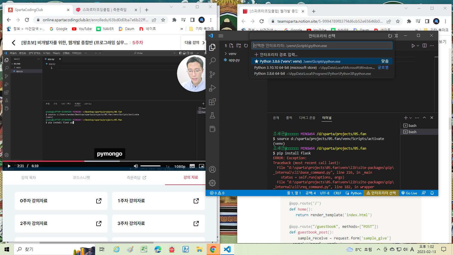Image resolution: width=453 pixels, height=255 pixels.
Task: Bookmark the Notion page with the star
Action: pos(398,21)
